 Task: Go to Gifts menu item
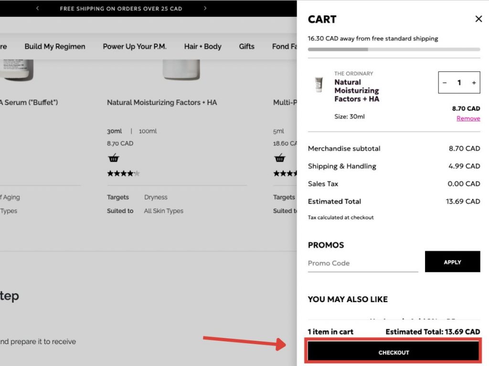(x=246, y=46)
